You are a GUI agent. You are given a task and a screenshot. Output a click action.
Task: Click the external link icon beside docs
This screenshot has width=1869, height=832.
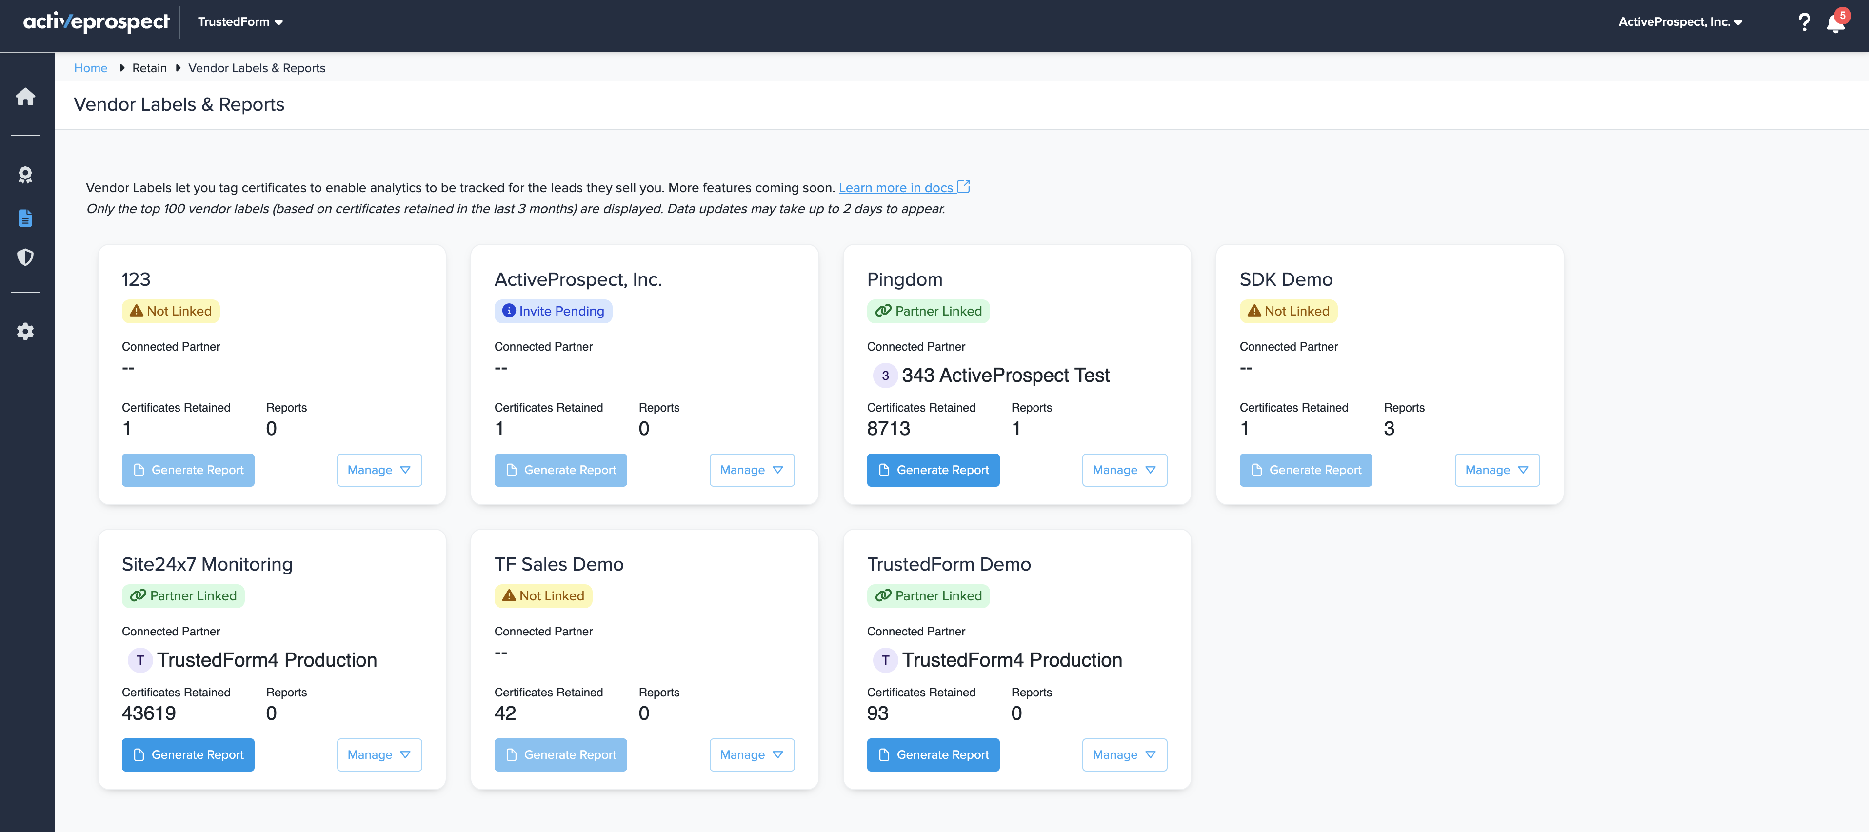[x=964, y=187]
